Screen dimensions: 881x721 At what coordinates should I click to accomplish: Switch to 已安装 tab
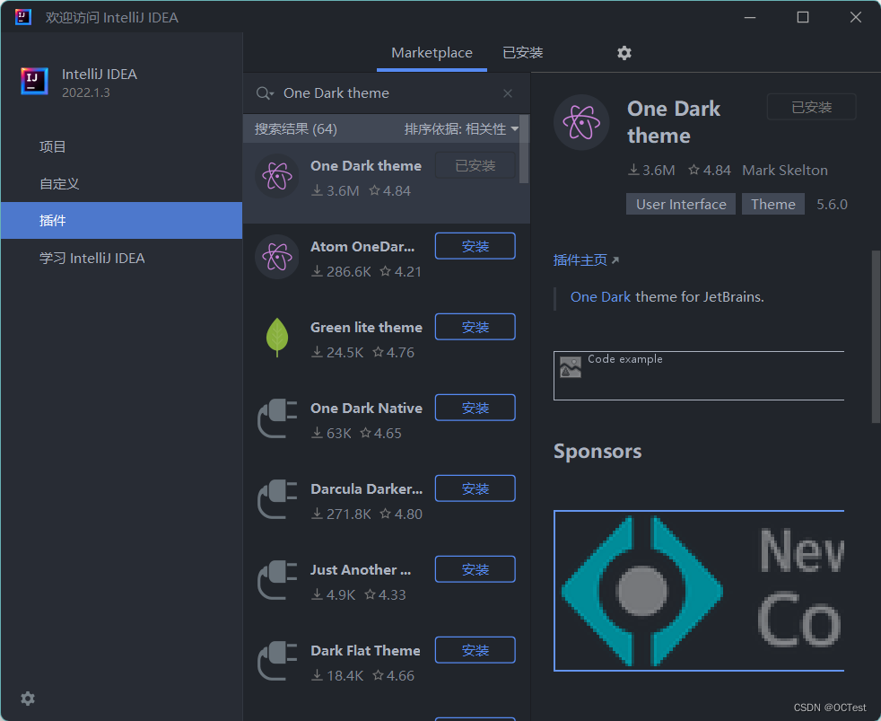pos(522,53)
